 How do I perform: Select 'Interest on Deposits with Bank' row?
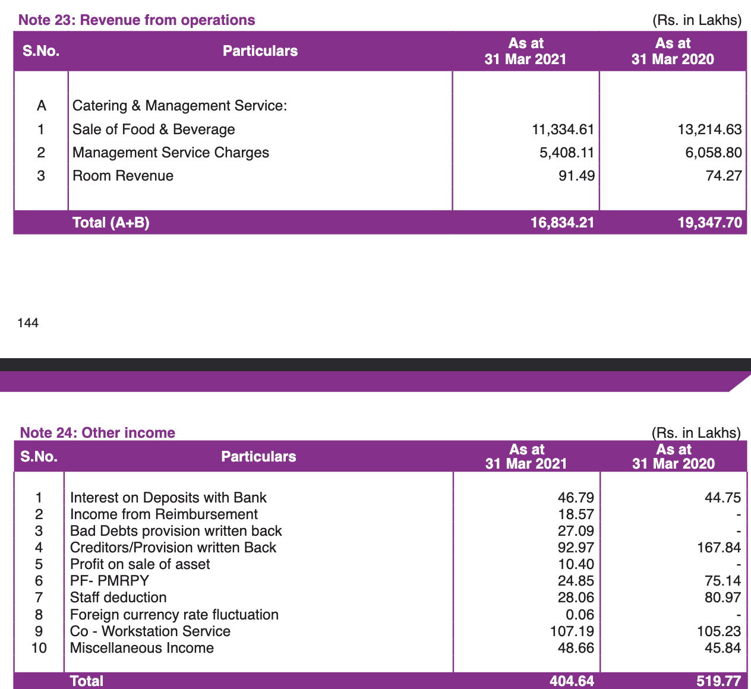(168, 498)
